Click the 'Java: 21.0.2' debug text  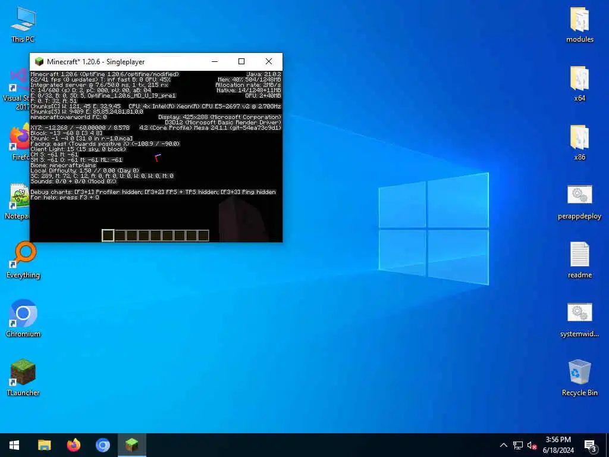coord(263,74)
